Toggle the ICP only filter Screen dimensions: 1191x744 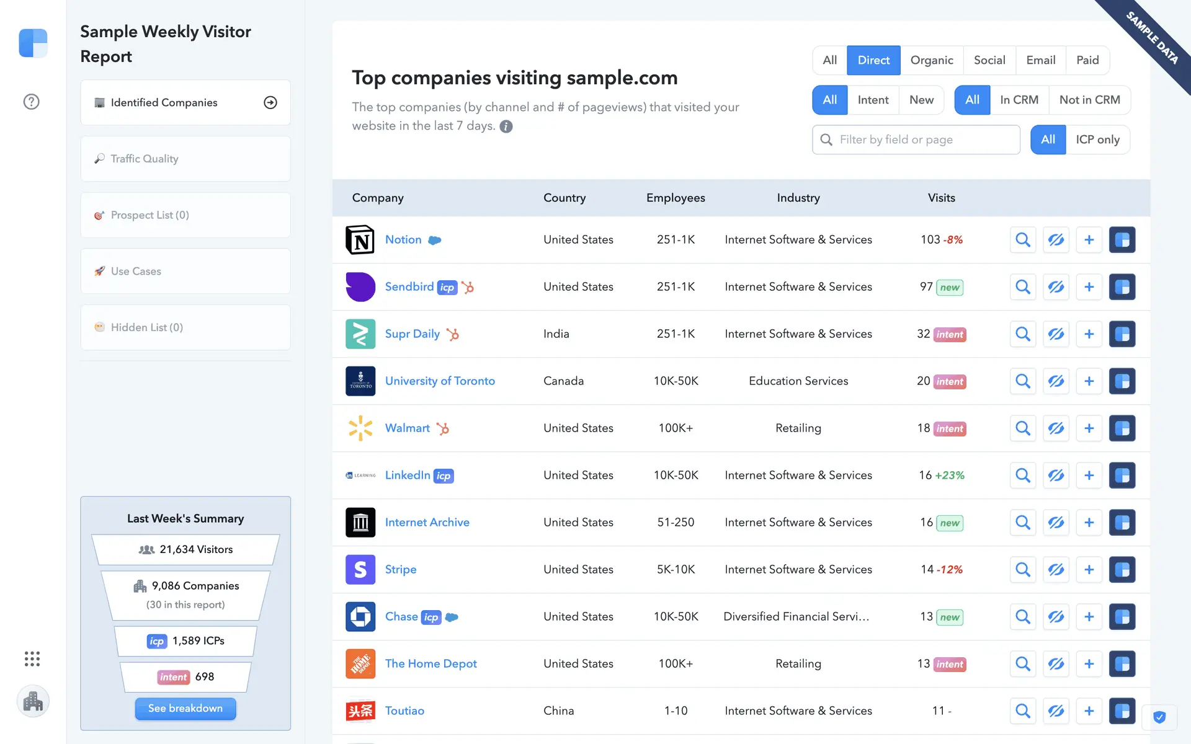(x=1097, y=139)
